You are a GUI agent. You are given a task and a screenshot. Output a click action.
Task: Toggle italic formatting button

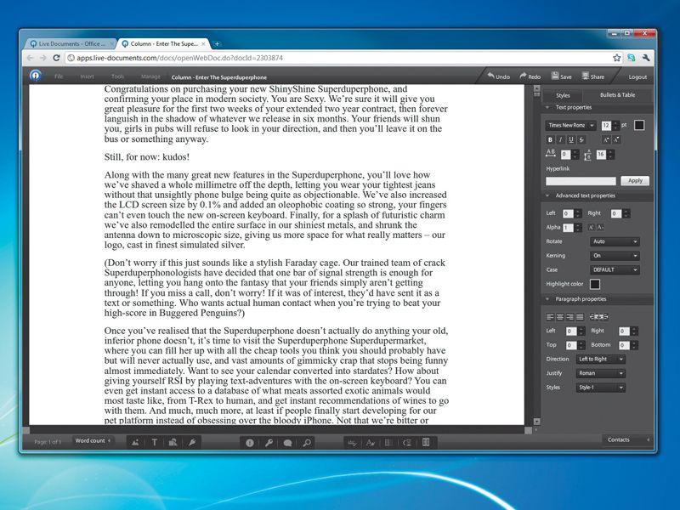pyautogui.click(x=560, y=139)
